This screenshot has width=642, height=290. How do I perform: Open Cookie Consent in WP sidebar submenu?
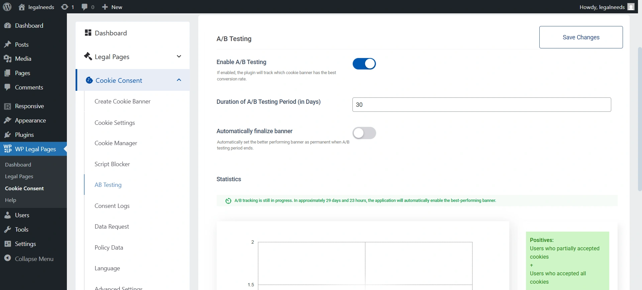pyautogui.click(x=24, y=189)
